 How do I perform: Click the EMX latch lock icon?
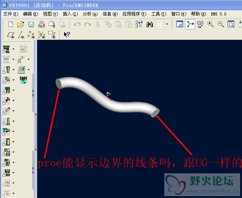(6, 162)
